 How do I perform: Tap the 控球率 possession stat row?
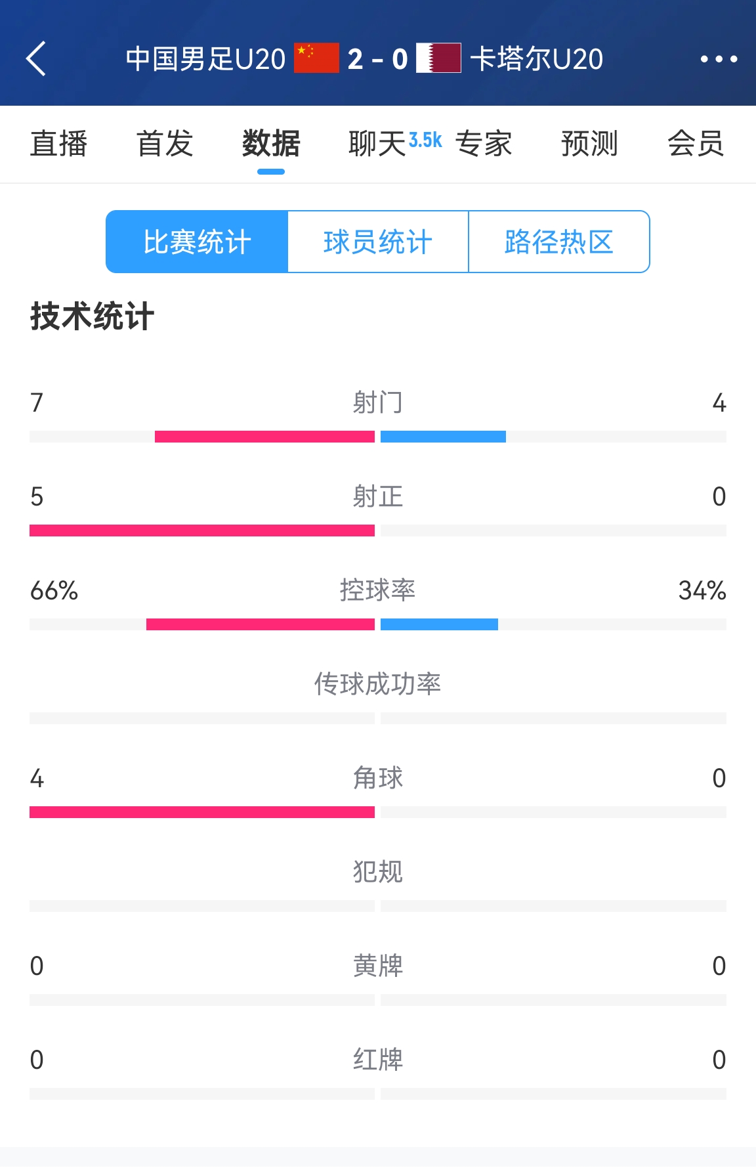(x=378, y=591)
